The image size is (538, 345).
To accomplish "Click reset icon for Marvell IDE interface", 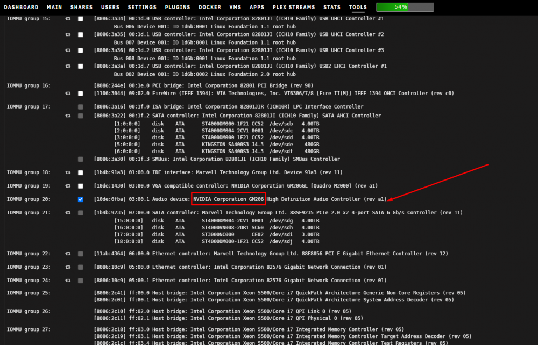I will pyautogui.click(x=68, y=172).
